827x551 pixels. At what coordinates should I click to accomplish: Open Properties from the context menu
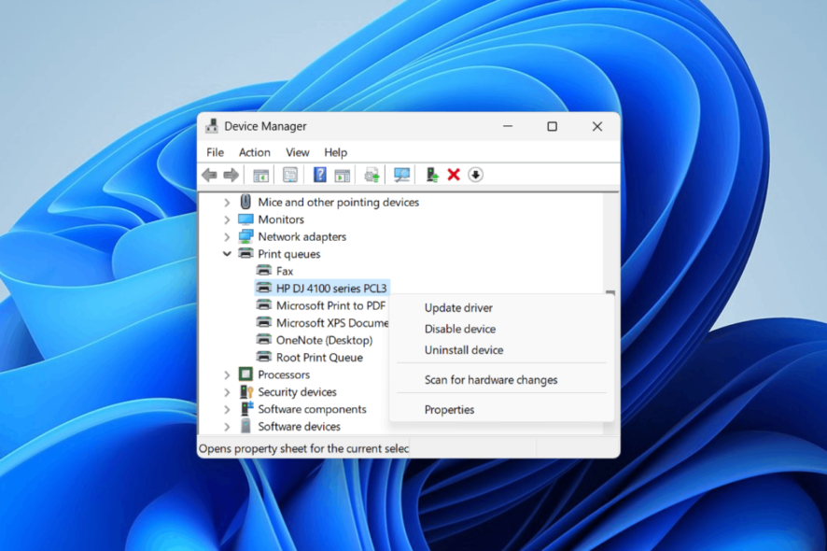tap(501, 410)
